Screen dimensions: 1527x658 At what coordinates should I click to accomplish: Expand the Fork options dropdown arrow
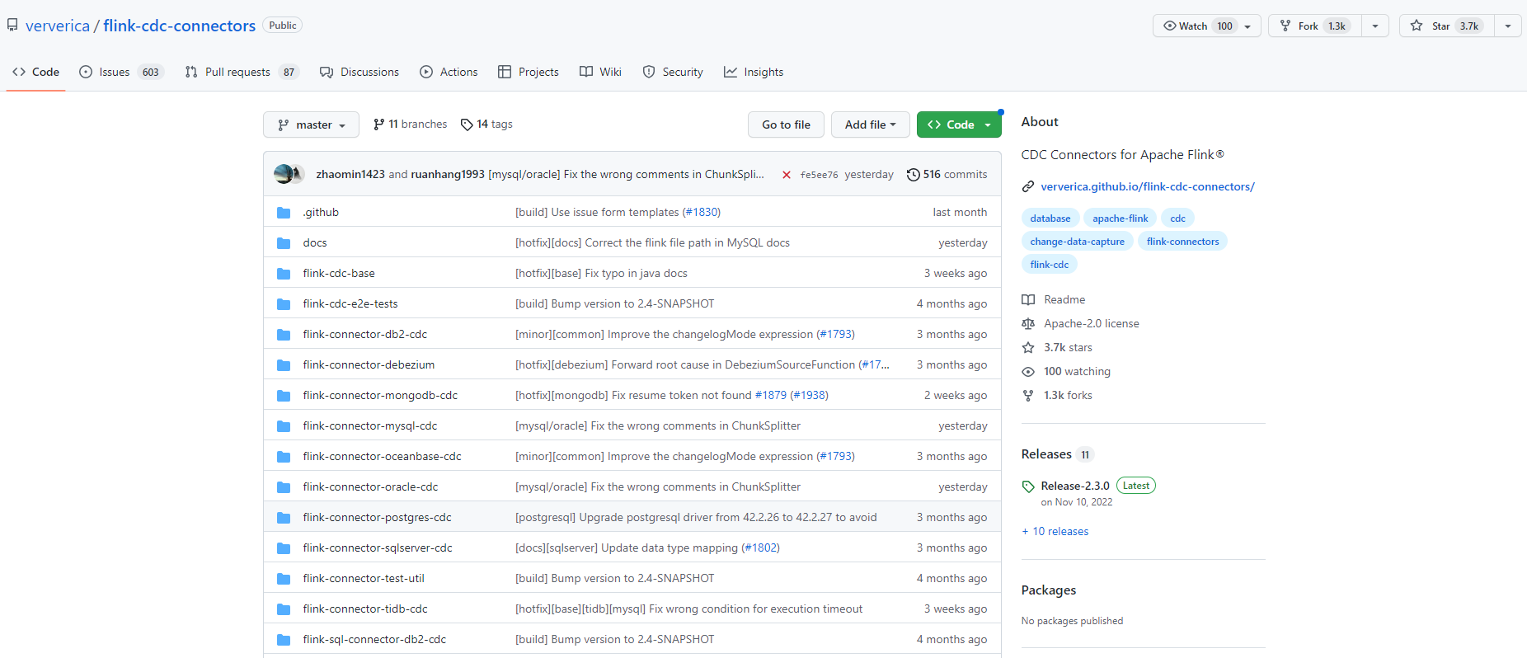click(1375, 26)
